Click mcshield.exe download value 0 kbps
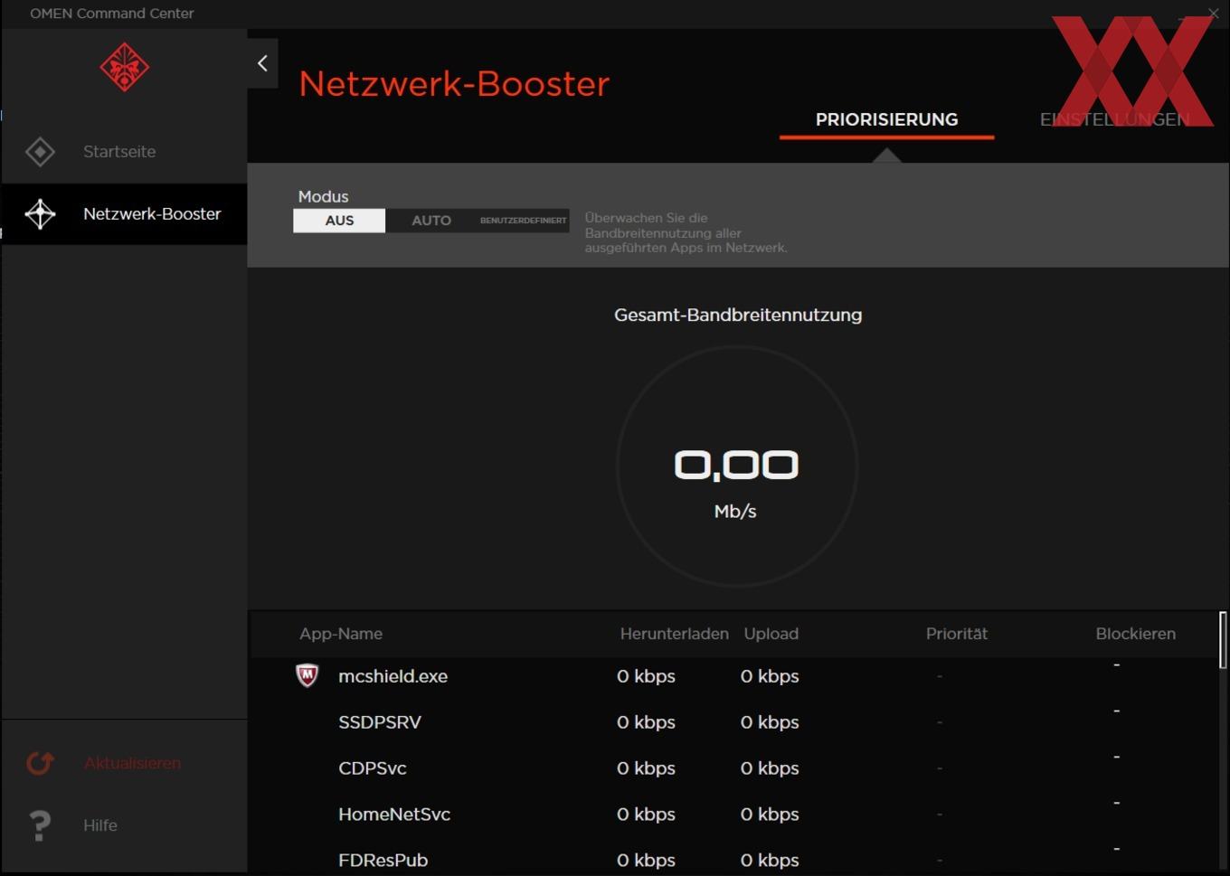The height and width of the screenshot is (876, 1230). pyautogui.click(x=646, y=676)
